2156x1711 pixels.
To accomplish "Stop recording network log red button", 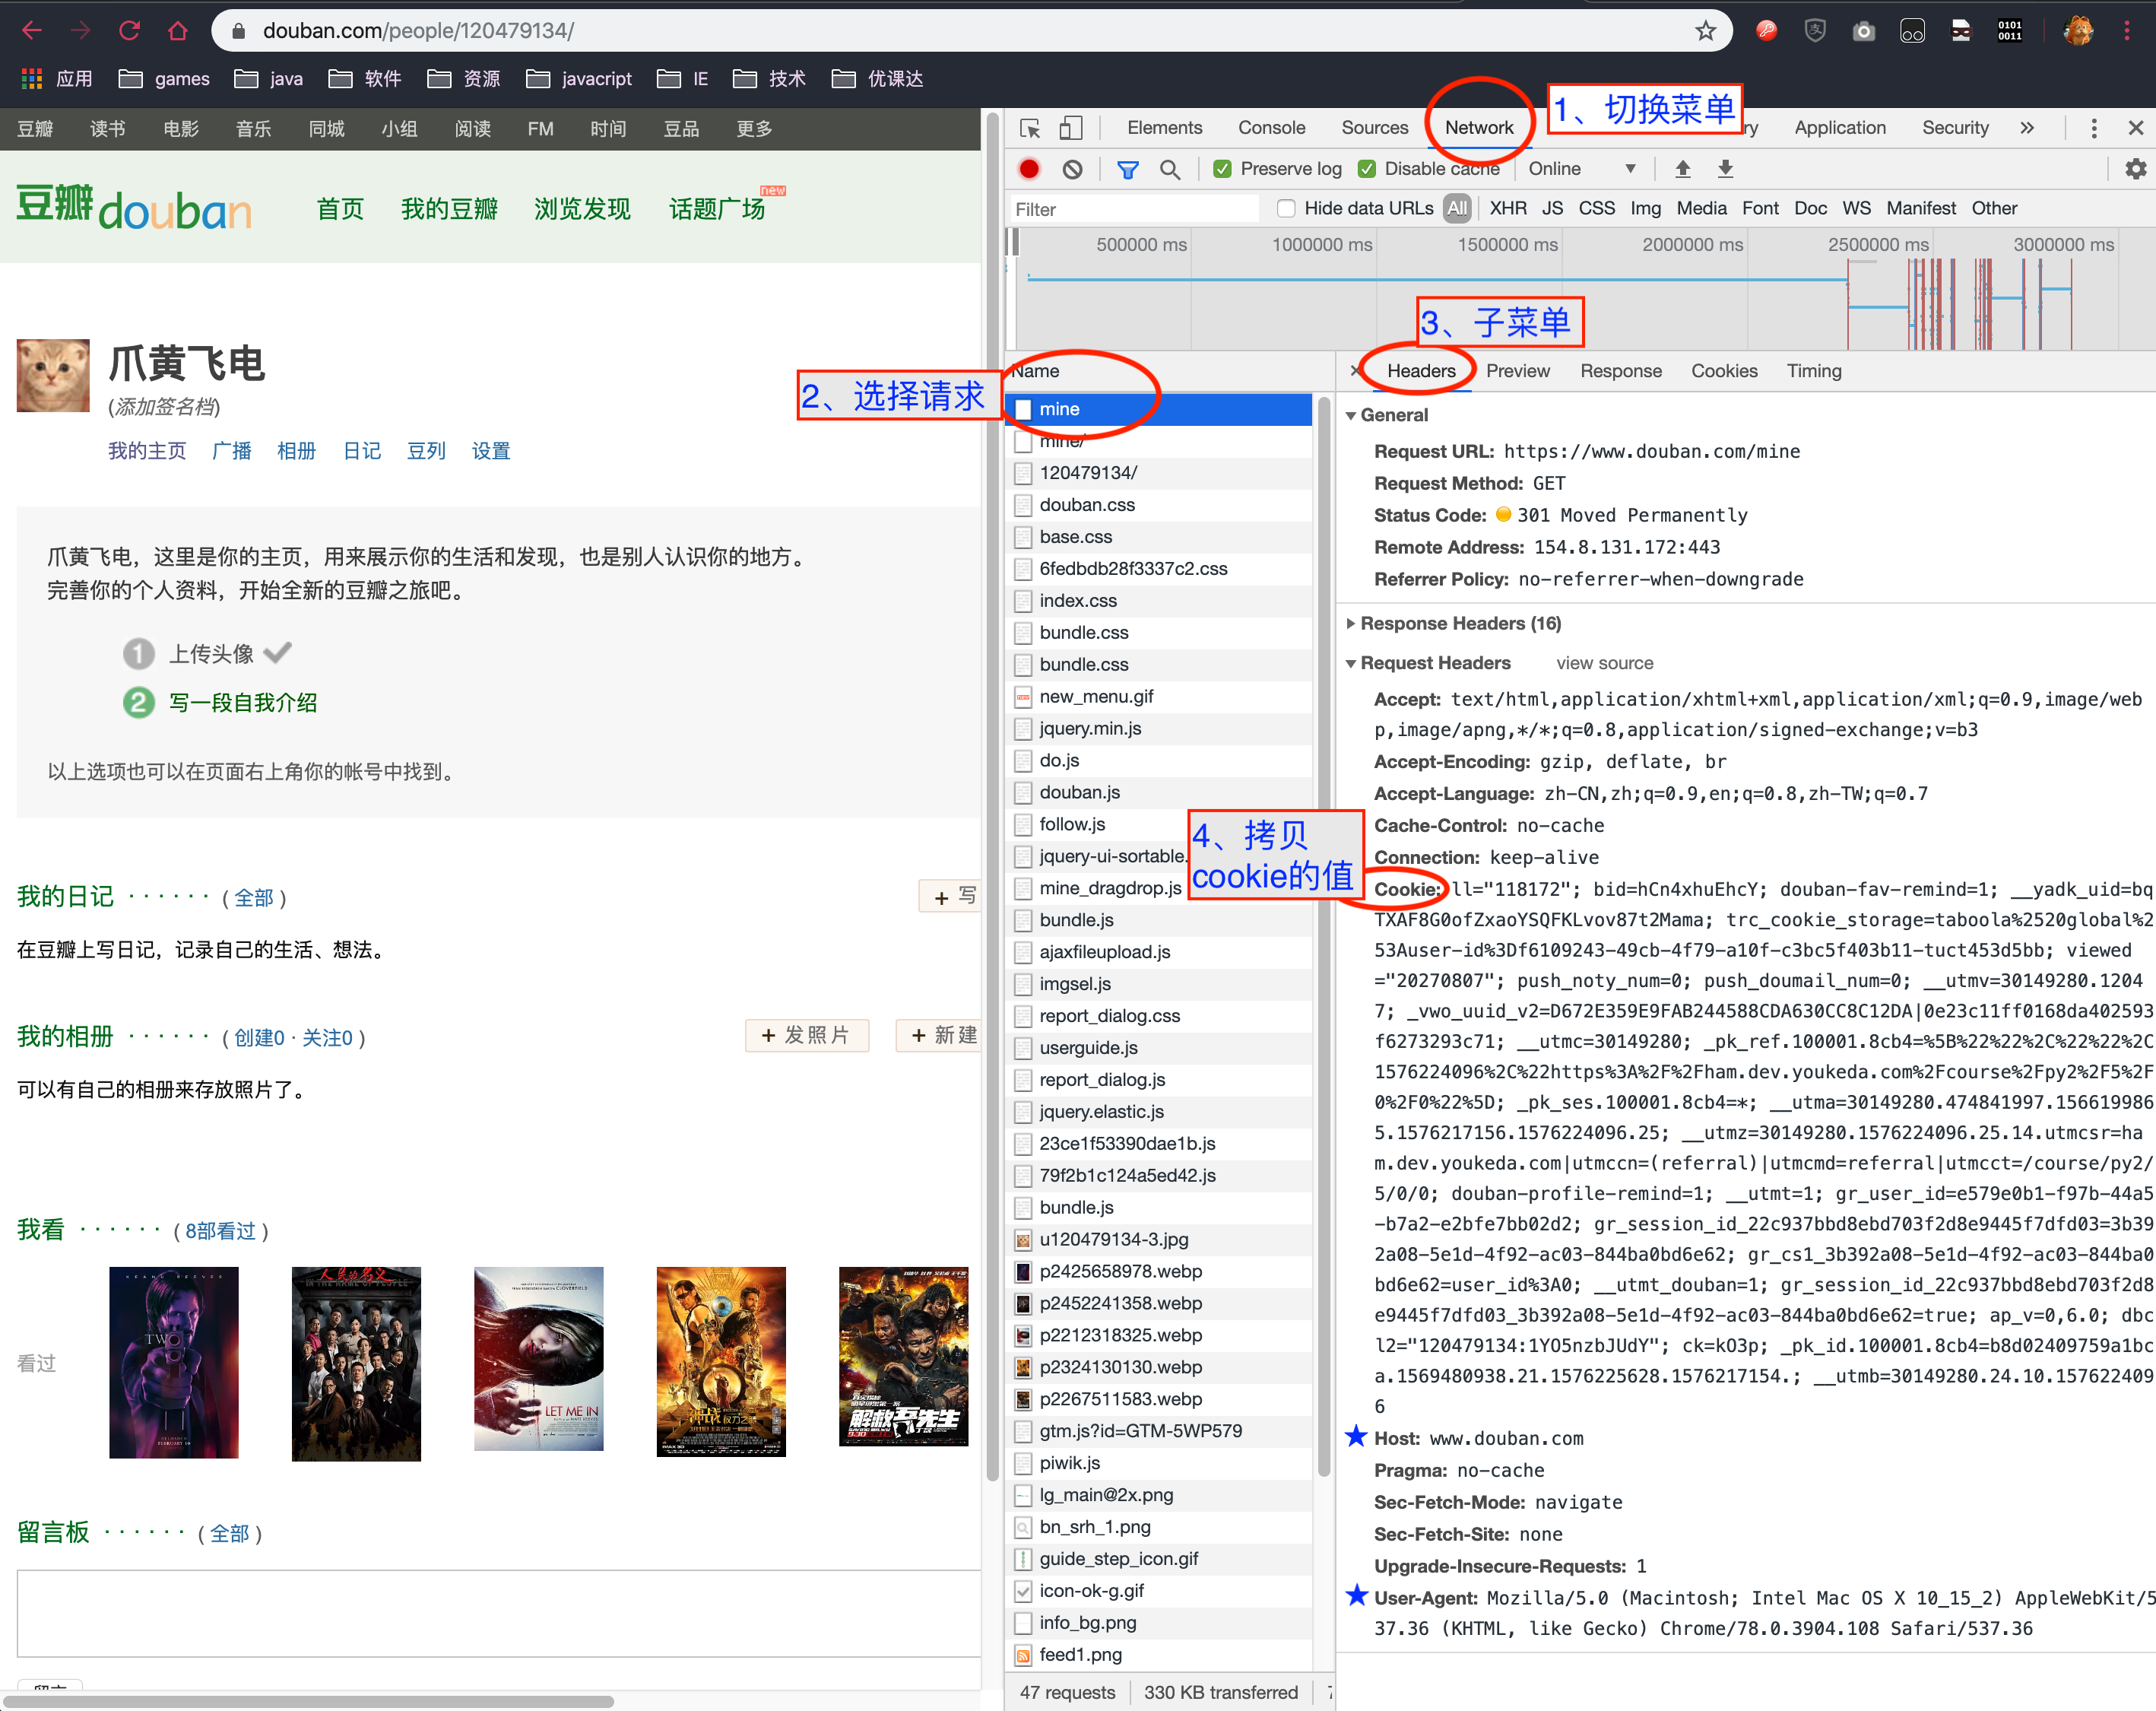I will 1029,169.
